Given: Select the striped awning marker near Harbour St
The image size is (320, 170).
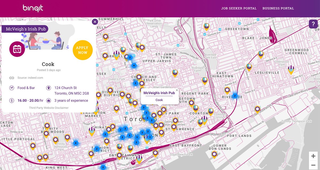Looking at the screenshot, I should pos(139,159).
